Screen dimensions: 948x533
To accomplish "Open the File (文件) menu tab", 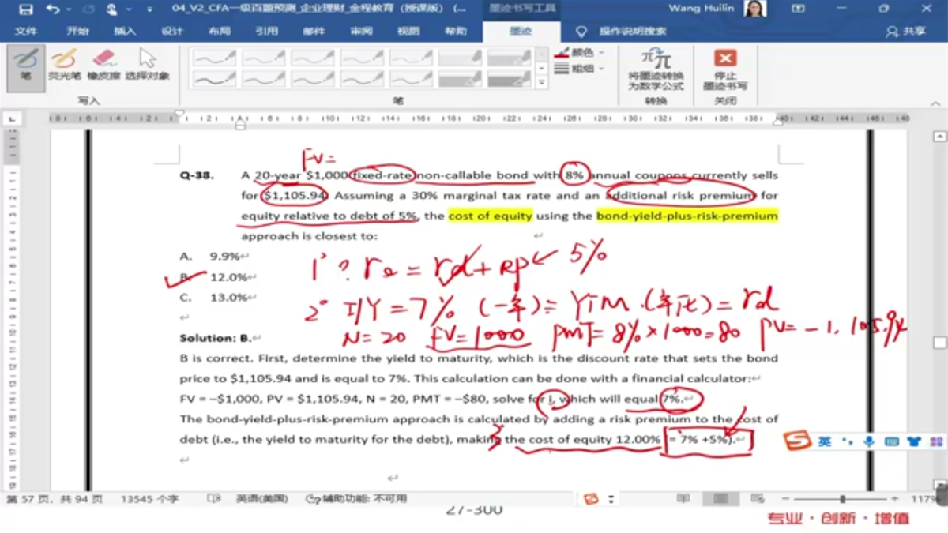I will tap(26, 32).
